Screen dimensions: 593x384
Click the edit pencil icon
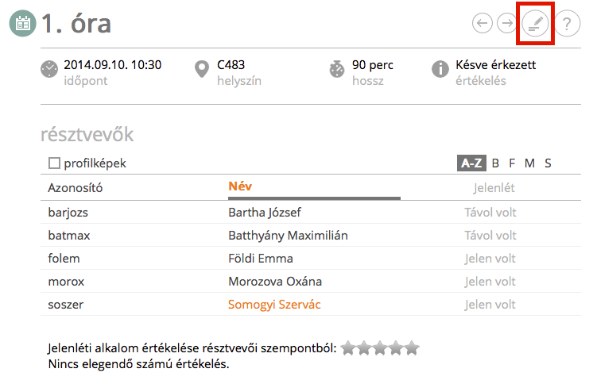[535, 24]
